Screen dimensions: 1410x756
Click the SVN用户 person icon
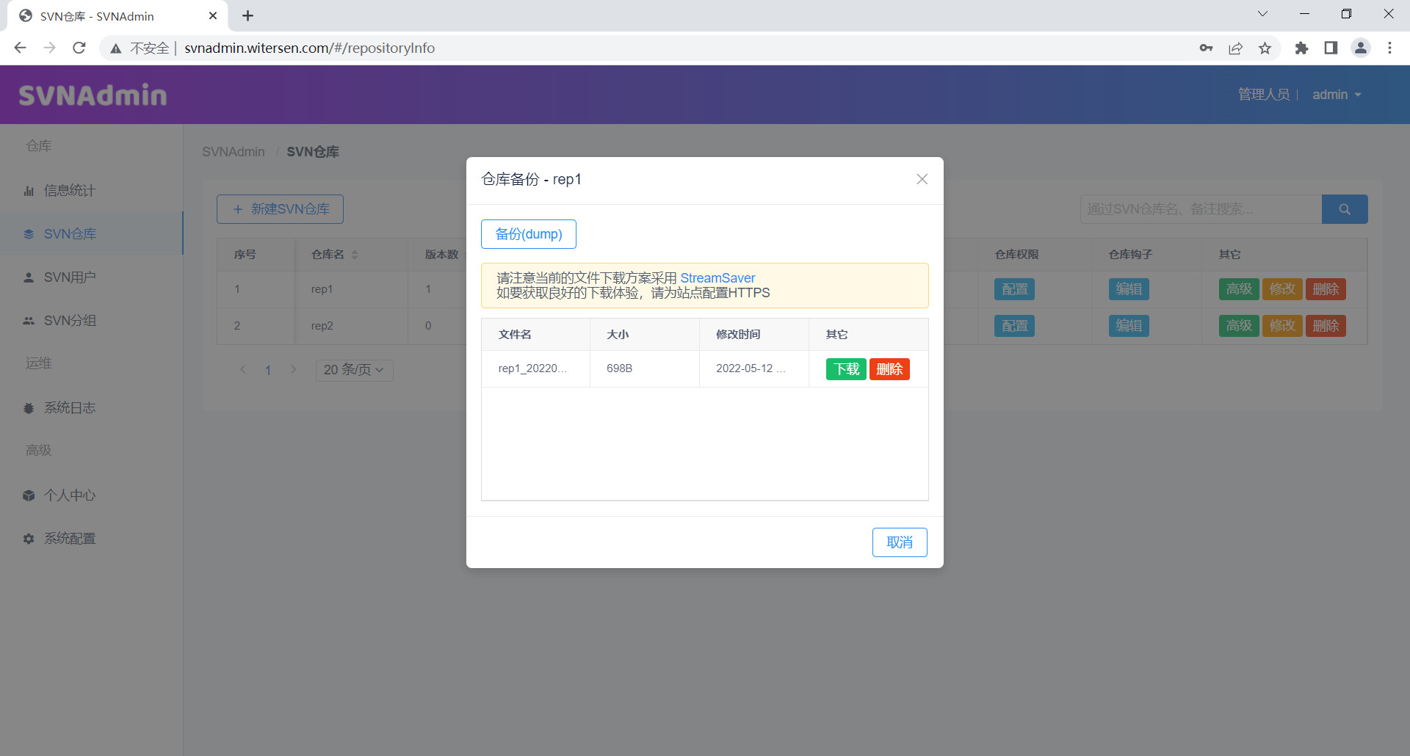[29, 277]
